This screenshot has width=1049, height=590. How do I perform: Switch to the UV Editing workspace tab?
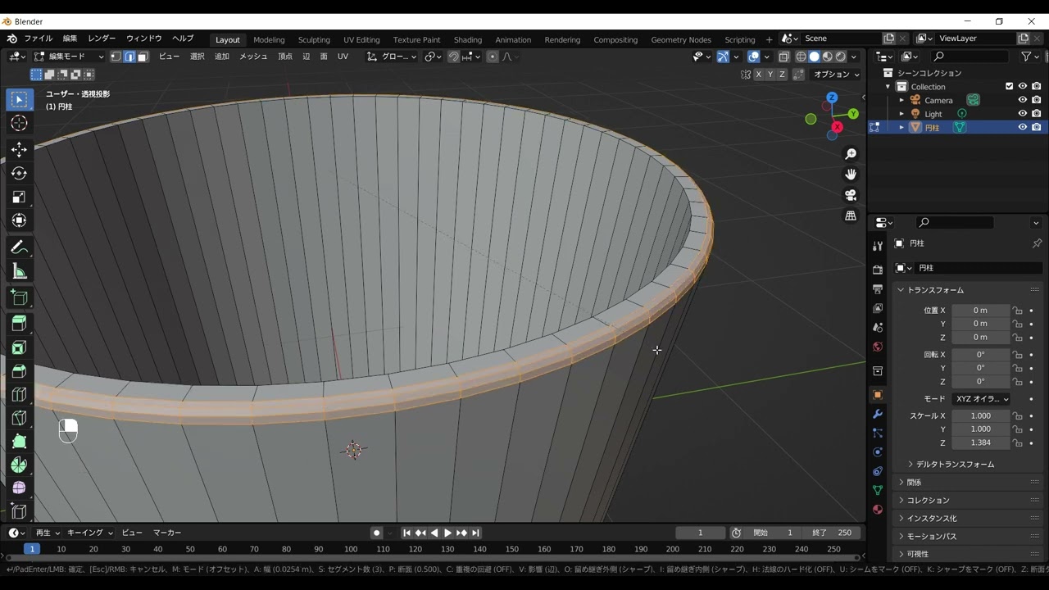point(361,39)
